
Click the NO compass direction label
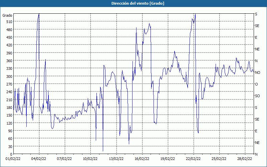point(257,72)
